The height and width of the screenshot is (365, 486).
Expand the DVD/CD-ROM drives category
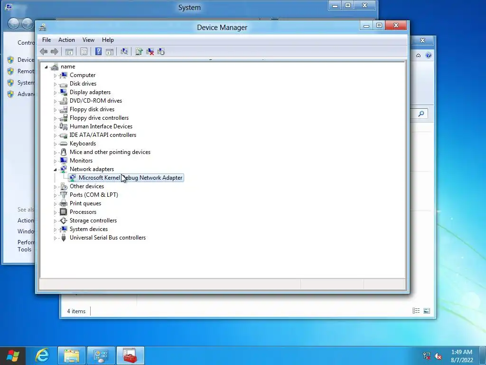[x=55, y=101]
